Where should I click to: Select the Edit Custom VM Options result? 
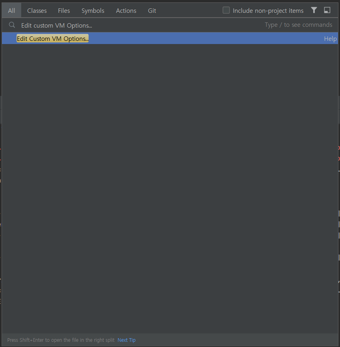pyautogui.click(x=52, y=38)
